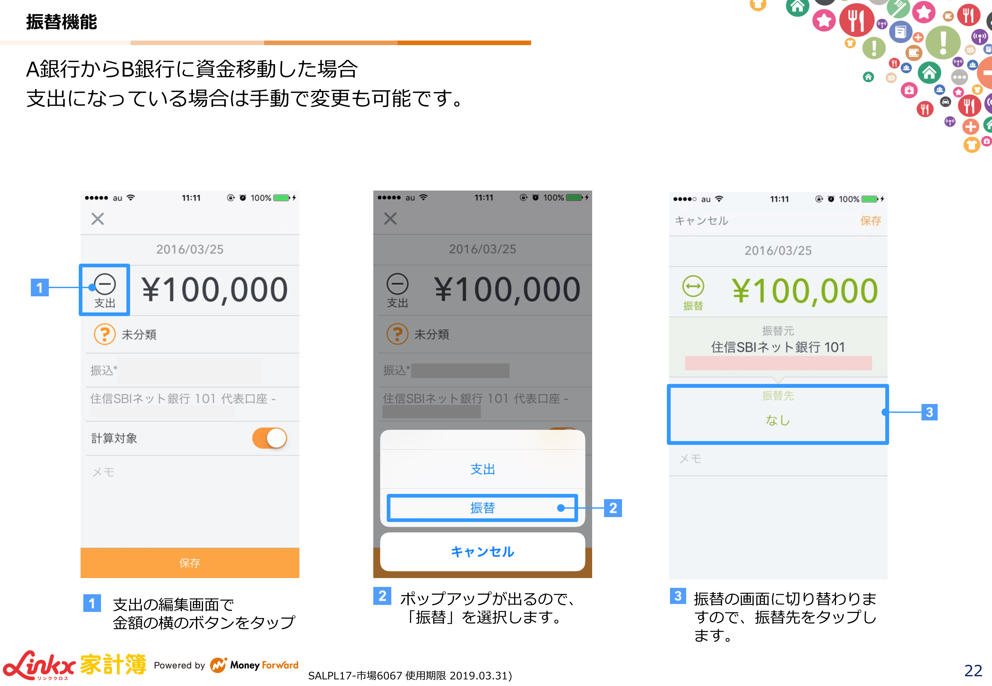This screenshot has height=686, width=992.
Task: Click the Linkx 家計簿 logo
Action: [x=74, y=665]
